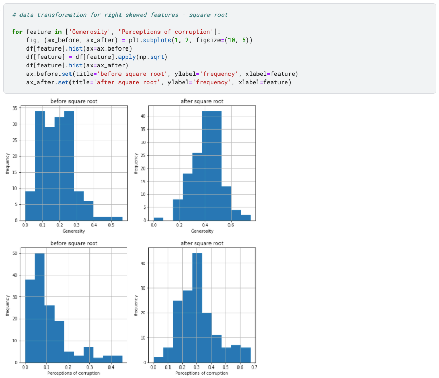Click frequency y-label of Generosity after plot
Image resolution: width=439 pixels, height=378 pixels.
(x=136, y=164)
